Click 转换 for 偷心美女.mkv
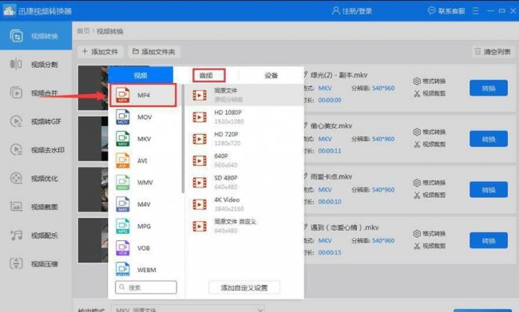 [488, 139]
